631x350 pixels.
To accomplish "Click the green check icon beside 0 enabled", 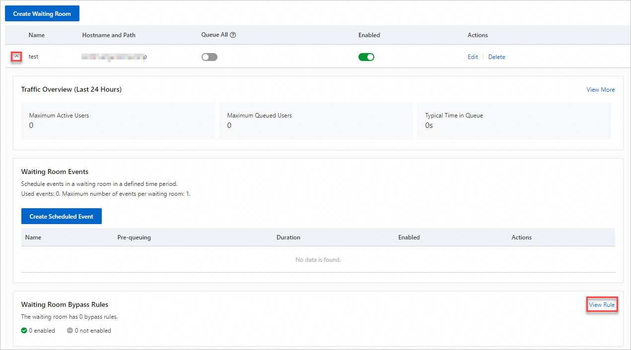I will pos(24,331).
